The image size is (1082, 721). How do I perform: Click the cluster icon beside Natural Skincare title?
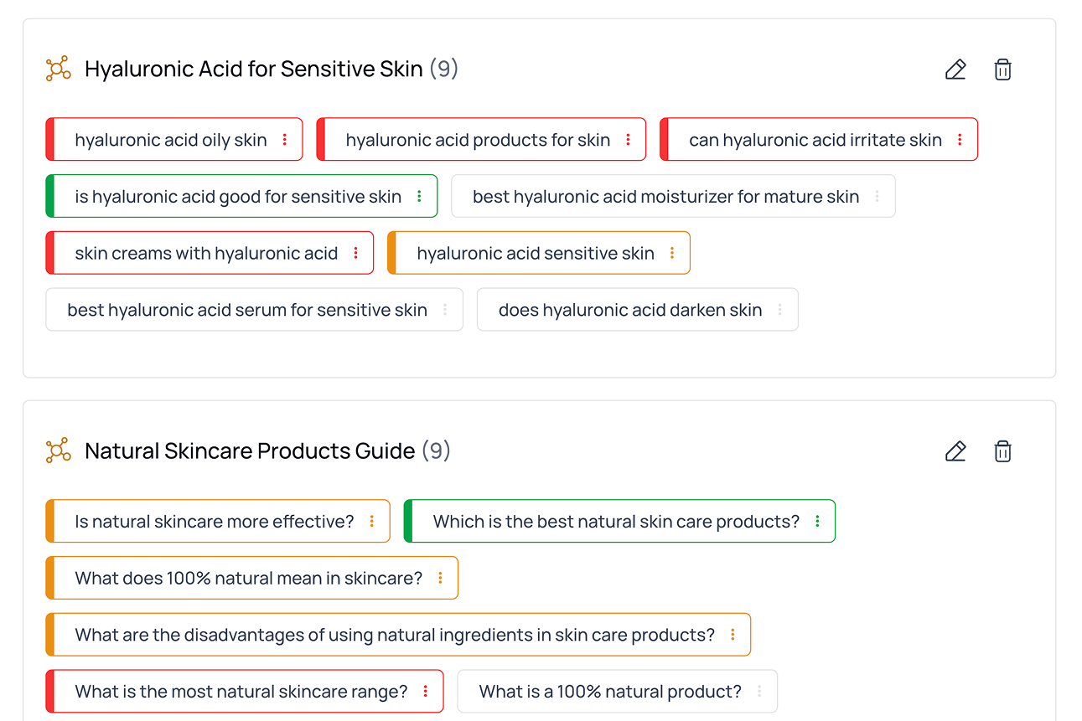pyautogui.click(x=58, y=451)
